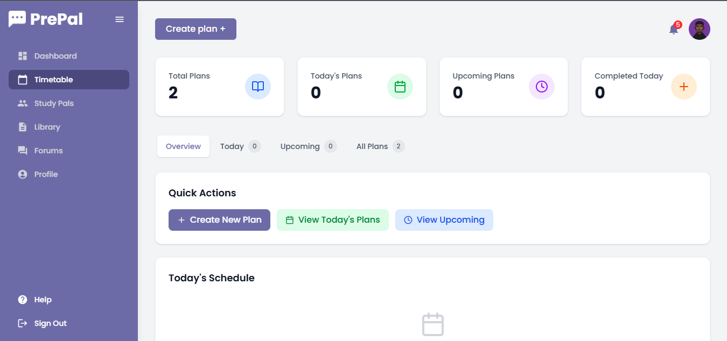The image size is (727, 341).
Task: Open notifications bell with 5 badge
Action: (674, 29)
